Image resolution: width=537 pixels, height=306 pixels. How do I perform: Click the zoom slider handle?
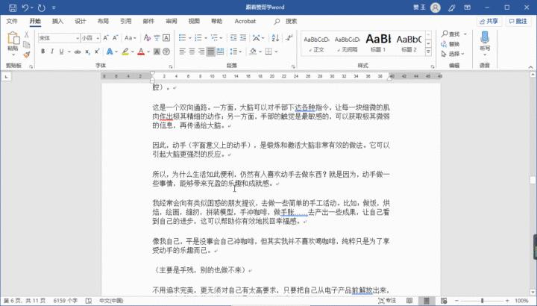[483, 301]
